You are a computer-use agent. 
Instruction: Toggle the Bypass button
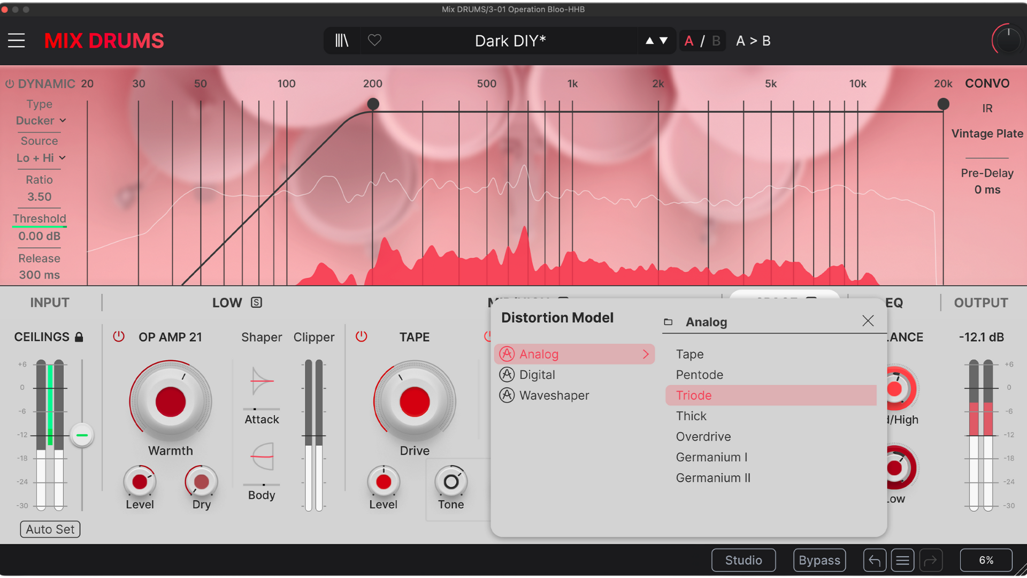coord(819,560)
